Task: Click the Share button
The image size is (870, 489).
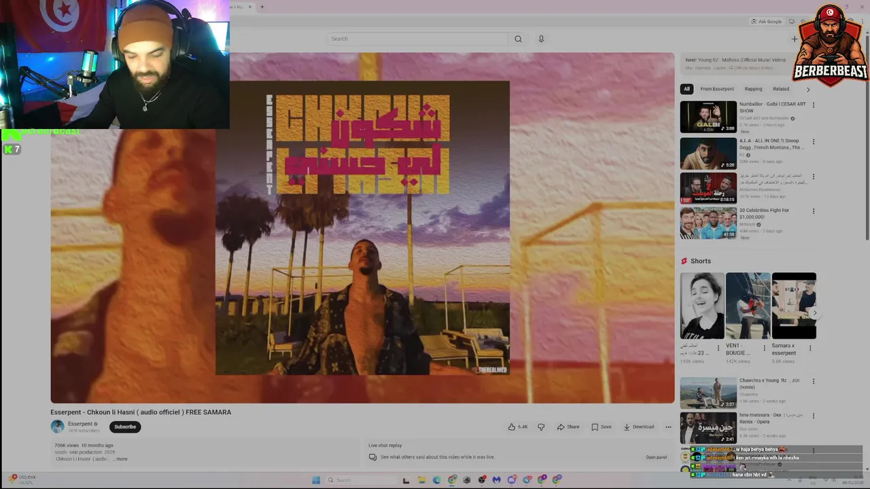Action: tap(568, 427)
